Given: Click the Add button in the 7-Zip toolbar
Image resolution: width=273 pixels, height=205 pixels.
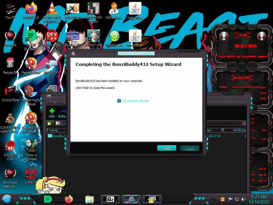Looking at the screenshot, I should (x=51, y=113).
